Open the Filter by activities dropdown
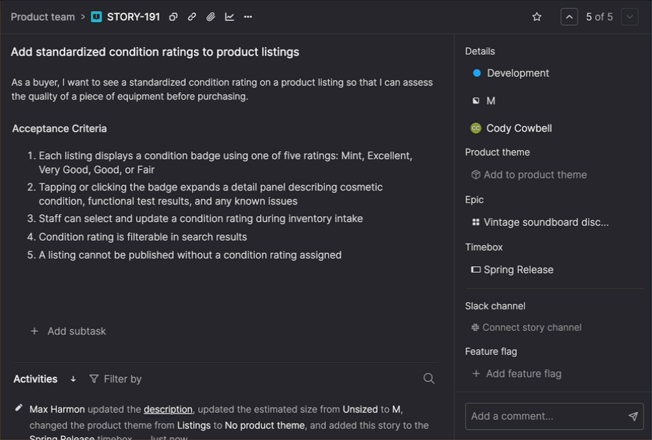 pos(116,379)
